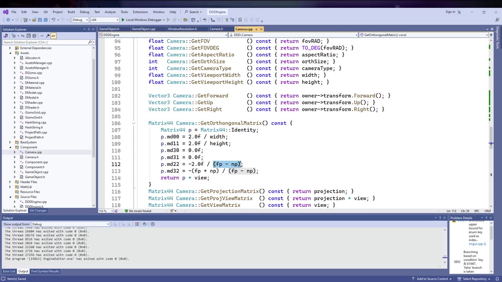The image size is (502, 282).
Task: Open Debug configuration dropdown
Action: pos(79,20)
